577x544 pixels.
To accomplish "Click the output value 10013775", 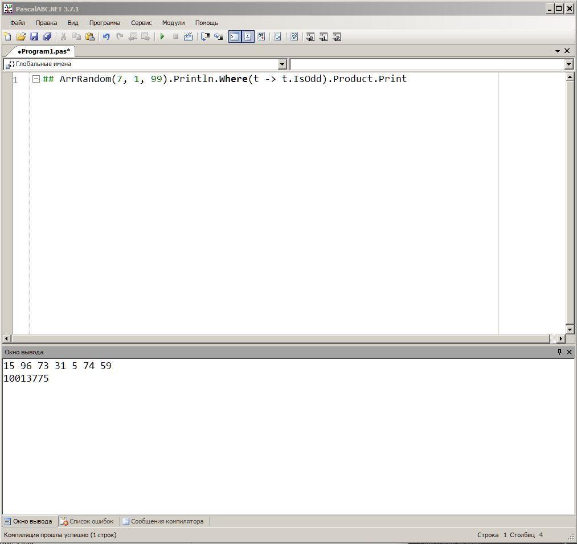I will [26, 378].
